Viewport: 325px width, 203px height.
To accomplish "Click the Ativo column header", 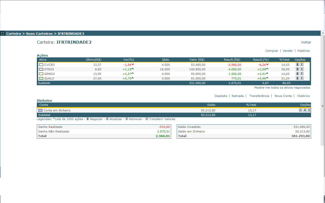I will pyautogui.click(x=43, y=60).
